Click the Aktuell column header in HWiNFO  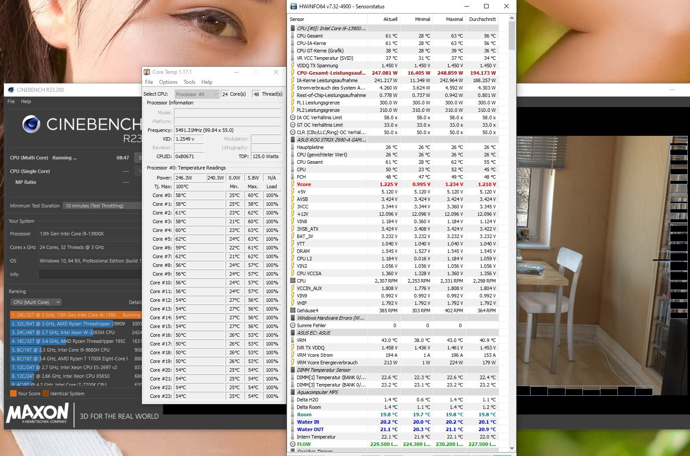click(x=384, y=19)
